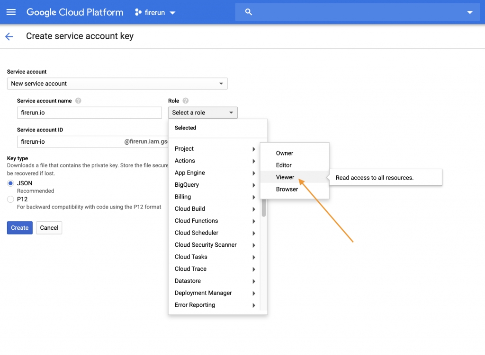Click the role list scrollbar thumb
485x355 pixels.
click(264, 208)
